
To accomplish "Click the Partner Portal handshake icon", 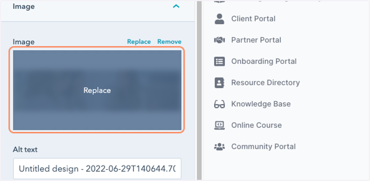I will point(219,40).
